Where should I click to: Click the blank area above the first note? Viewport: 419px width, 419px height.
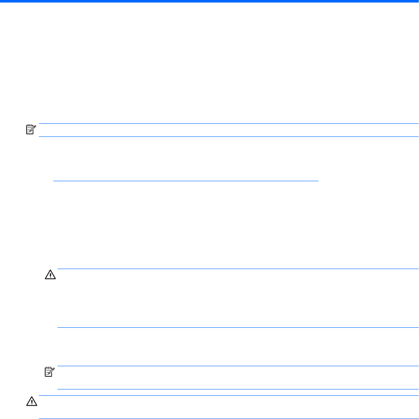coord(209,63)
